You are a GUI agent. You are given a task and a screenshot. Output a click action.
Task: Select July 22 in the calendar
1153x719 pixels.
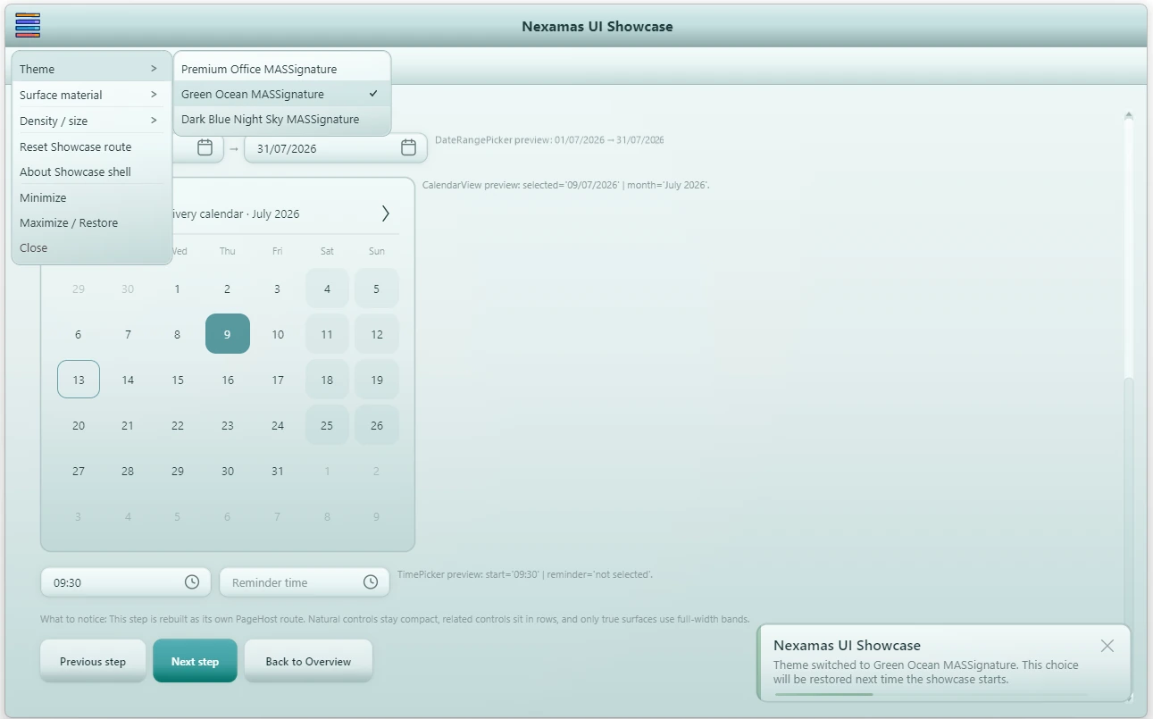[x=178, y=425]
